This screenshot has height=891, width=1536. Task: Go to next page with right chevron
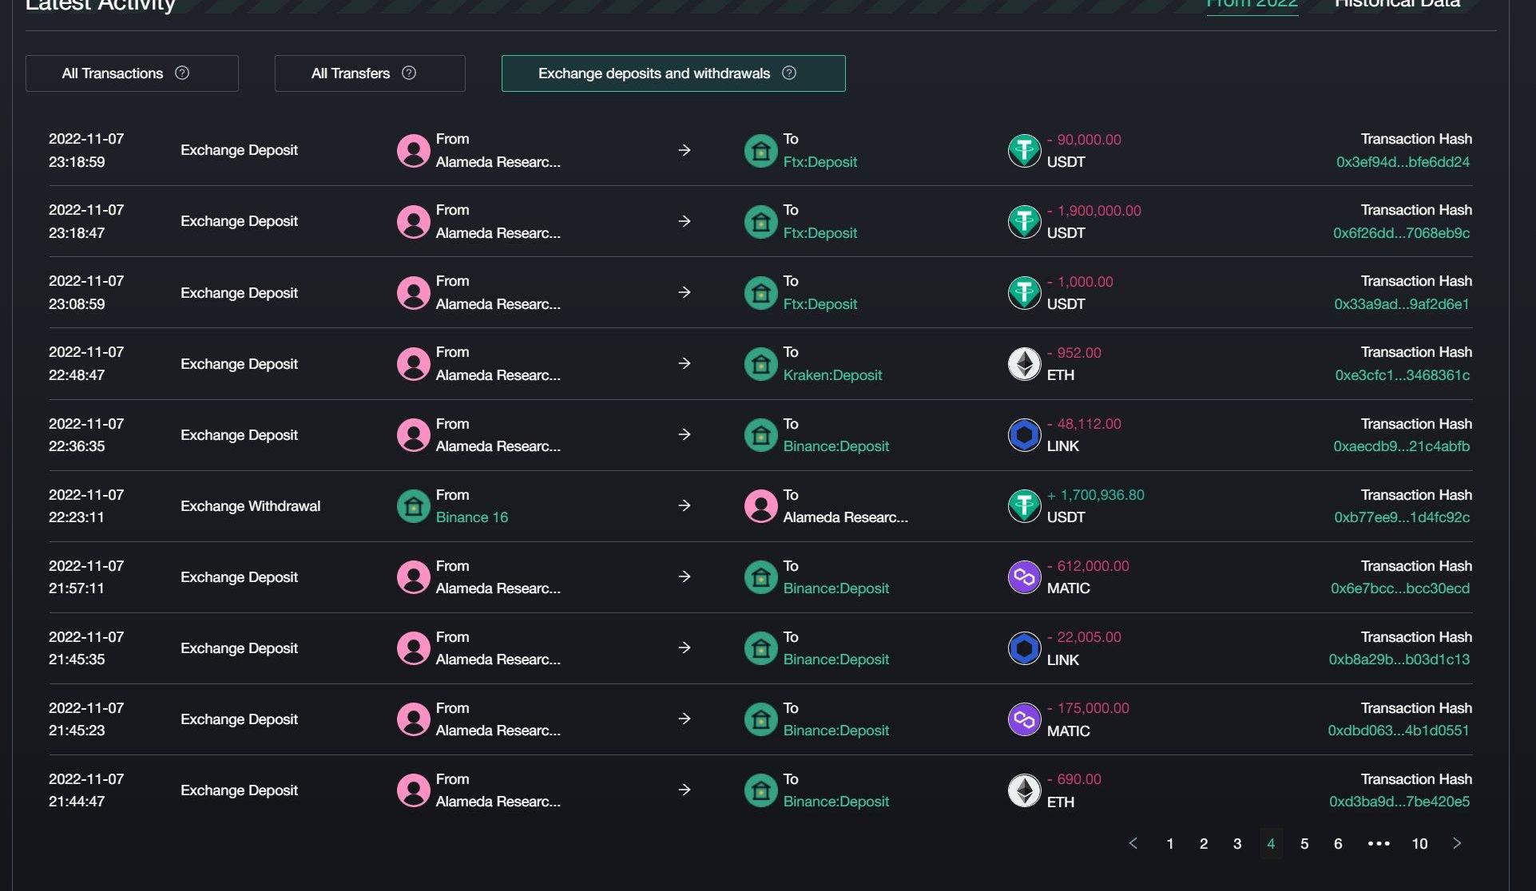1457,843
